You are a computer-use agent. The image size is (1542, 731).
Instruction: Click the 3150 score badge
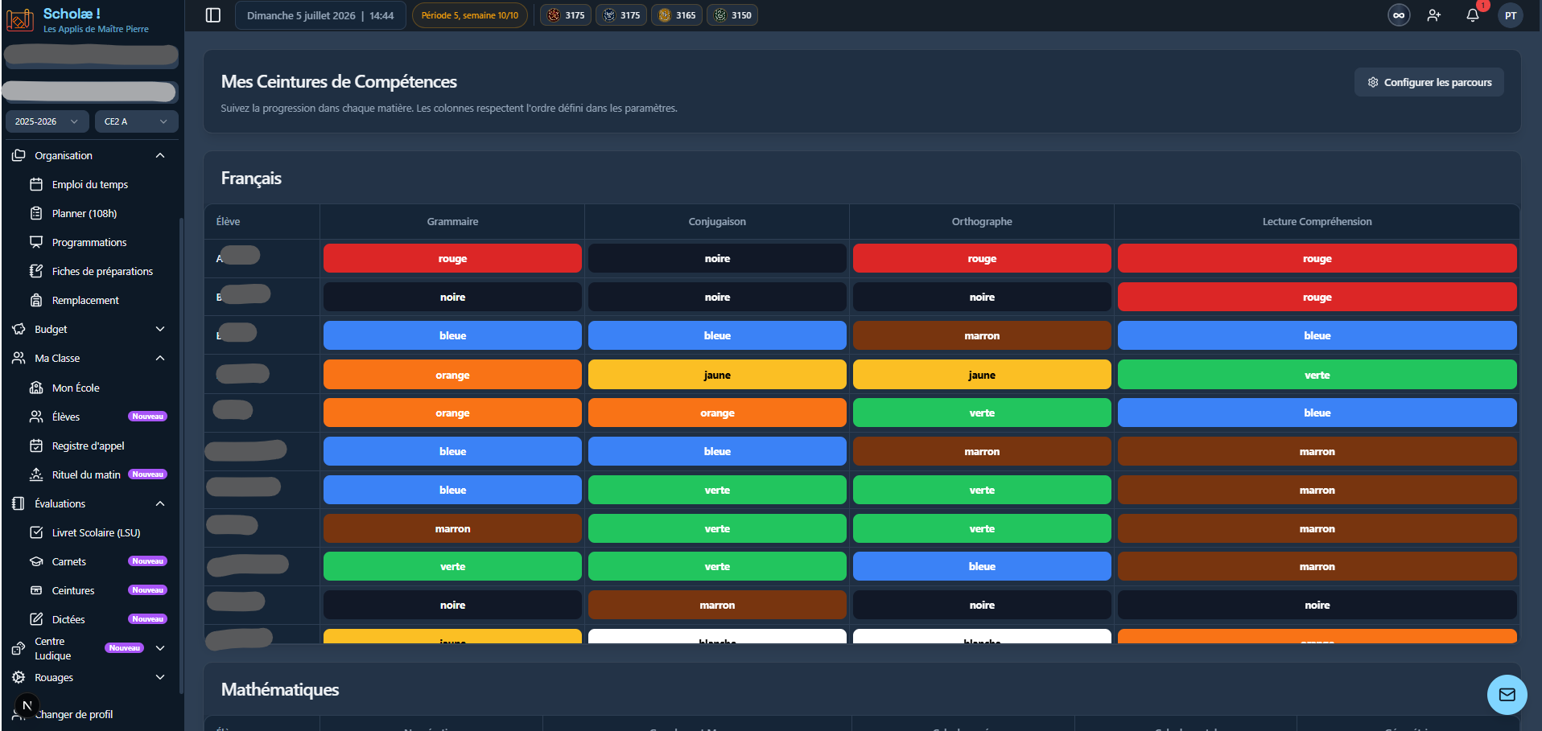click(x=732, y=15)
